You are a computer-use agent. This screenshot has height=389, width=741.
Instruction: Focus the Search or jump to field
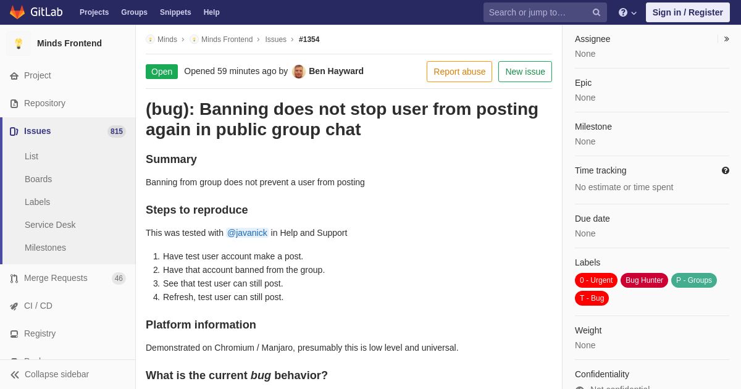click(x=545, y=12)
